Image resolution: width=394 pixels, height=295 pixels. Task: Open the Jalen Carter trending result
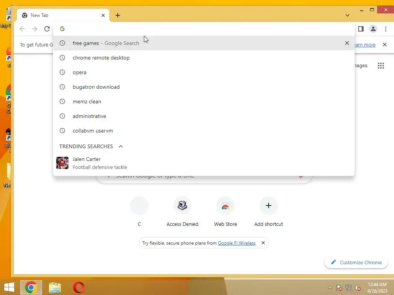(x=204, y=163)
